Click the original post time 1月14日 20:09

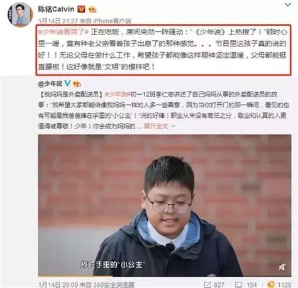pos(58,285)
